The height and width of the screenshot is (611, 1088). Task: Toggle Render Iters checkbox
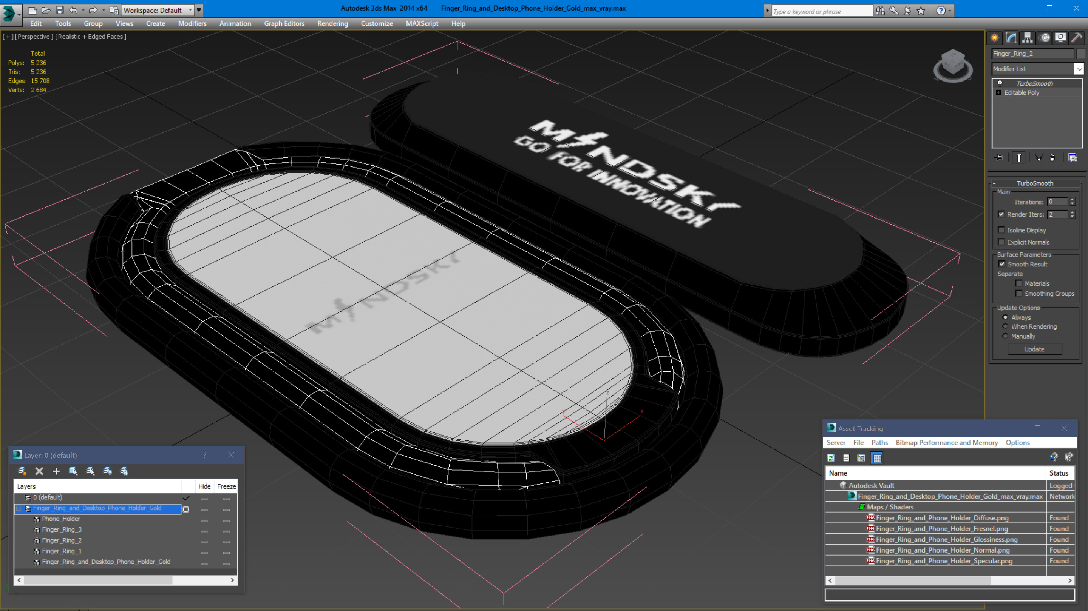click(x=1001, y=214)
